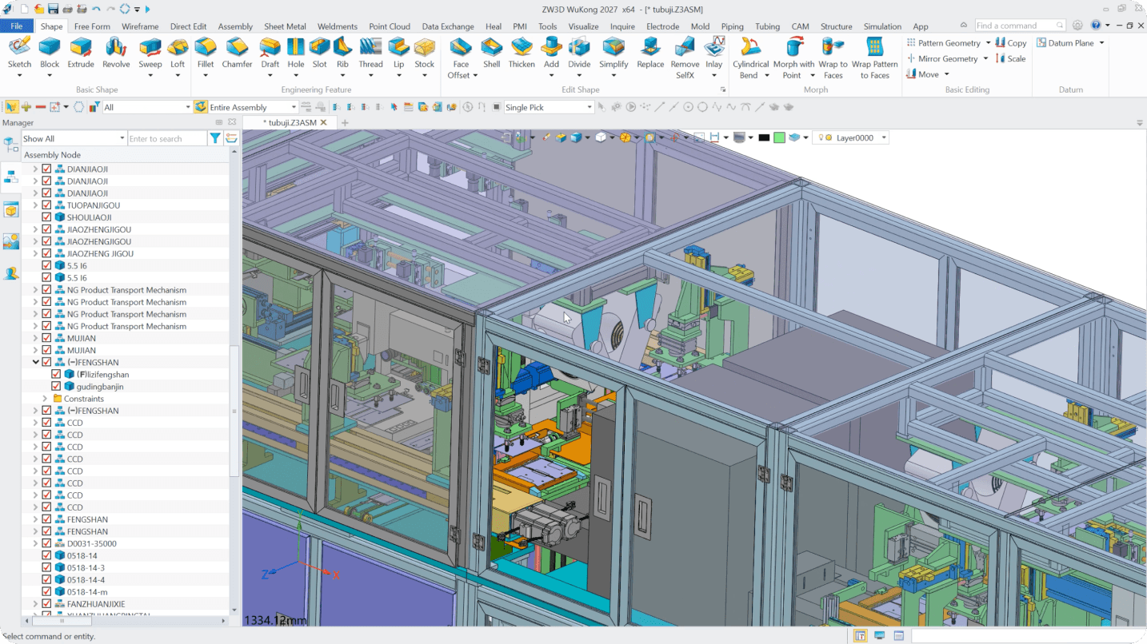
Task: Click the Scale button
Action: [x=1011, y=58]
